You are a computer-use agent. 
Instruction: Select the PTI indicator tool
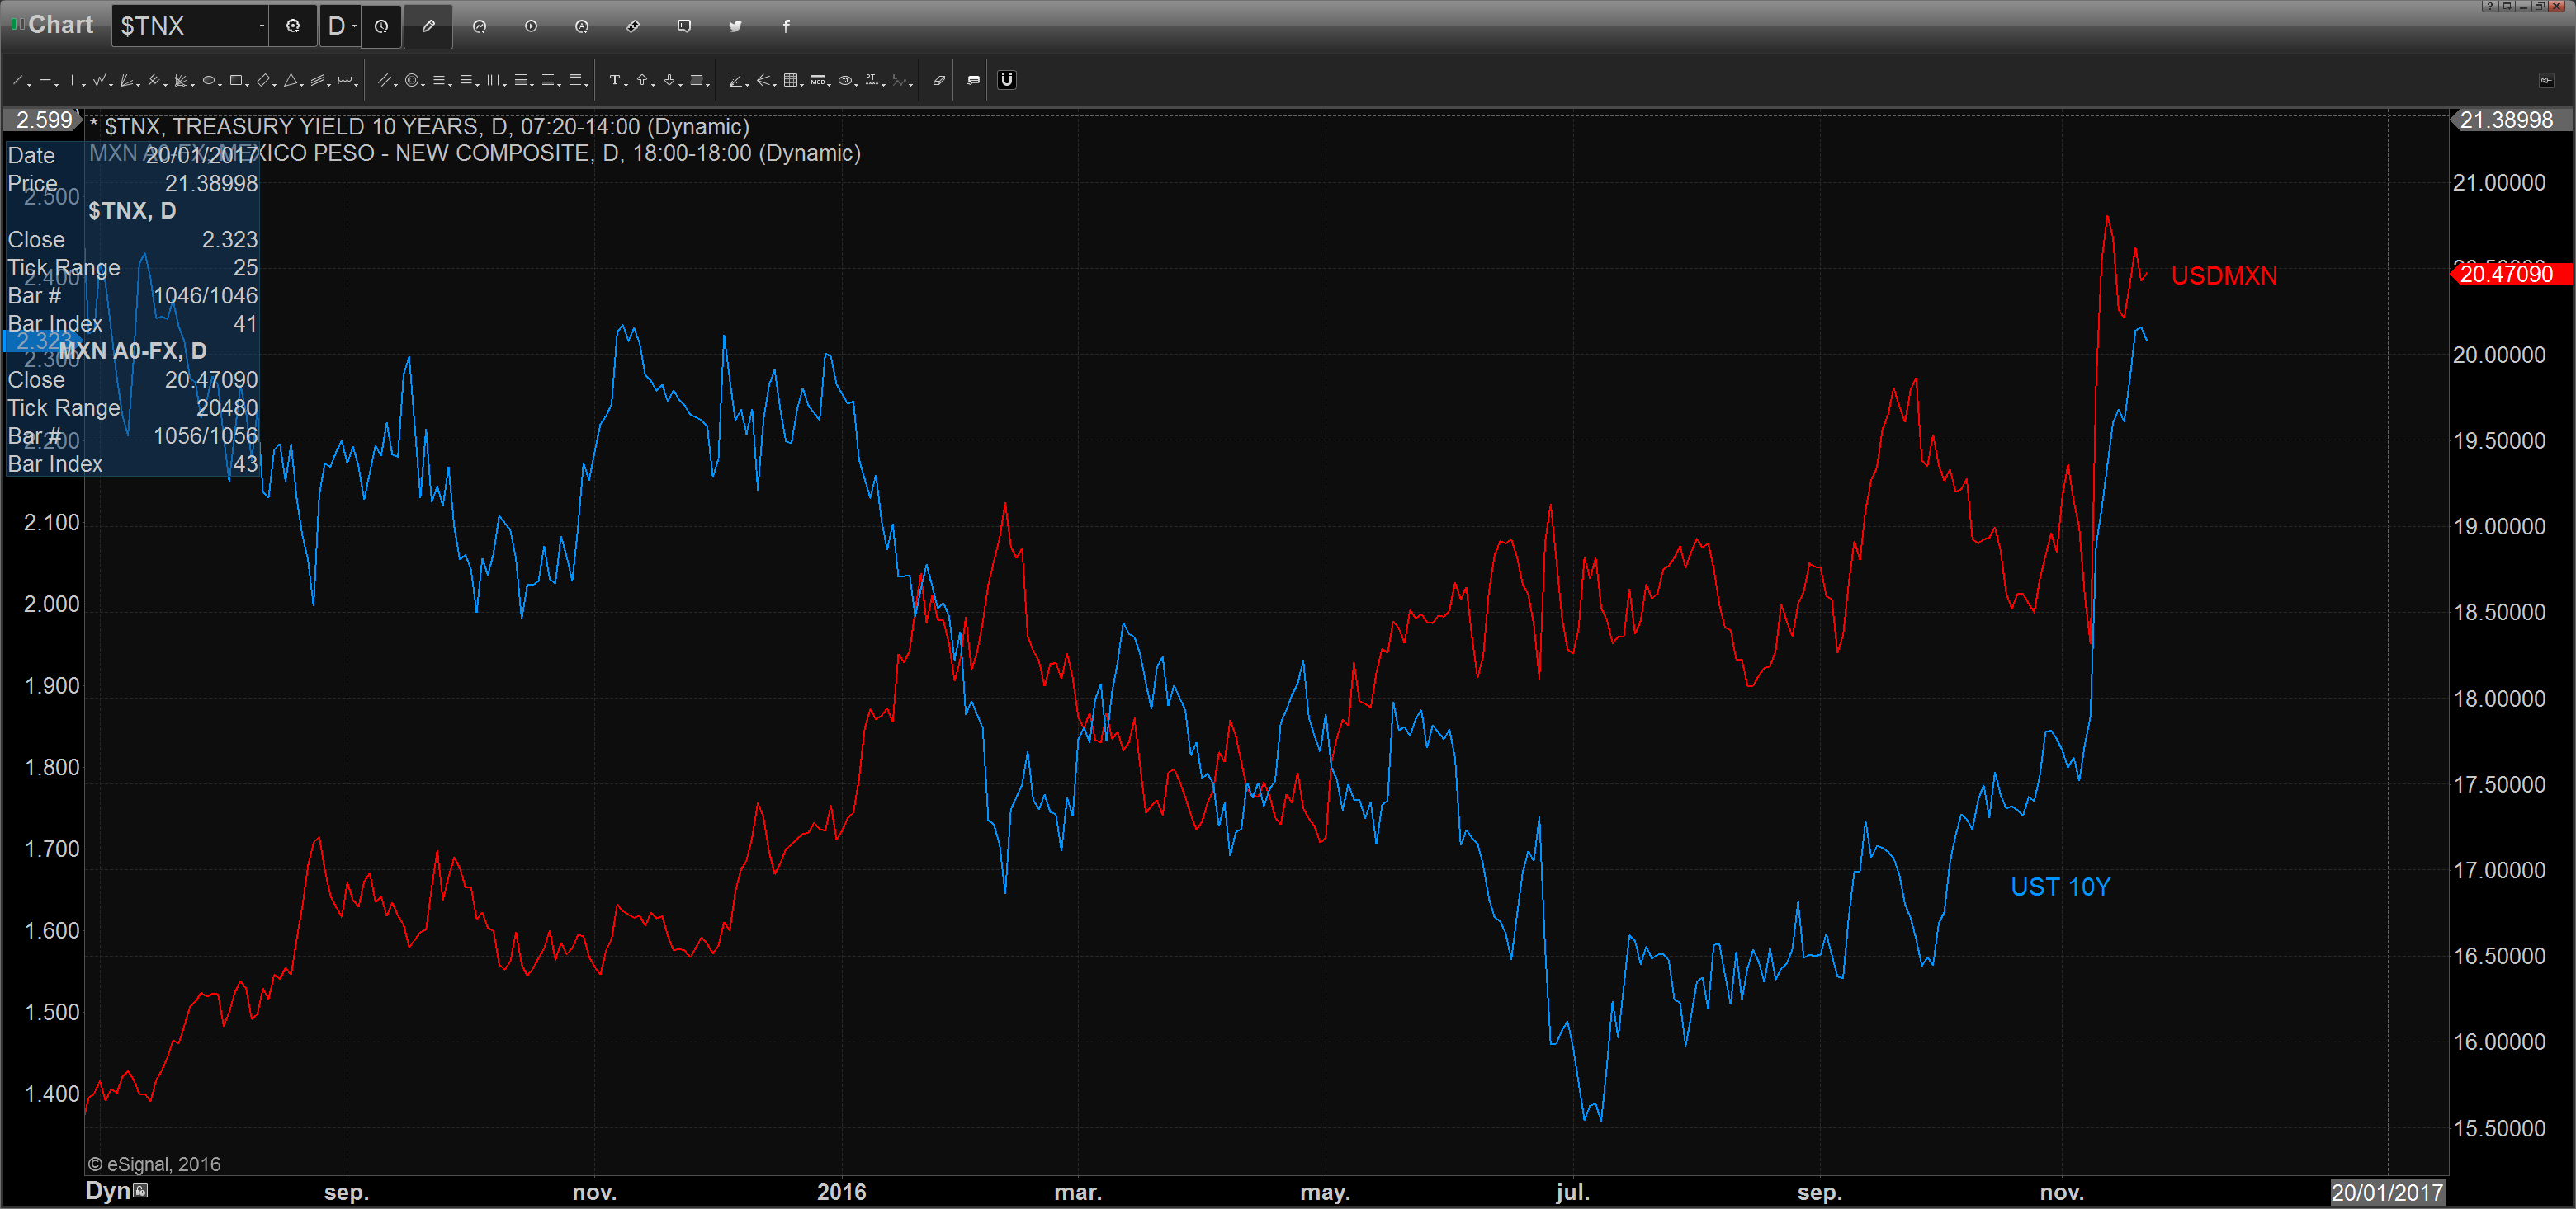click(873, 80)
